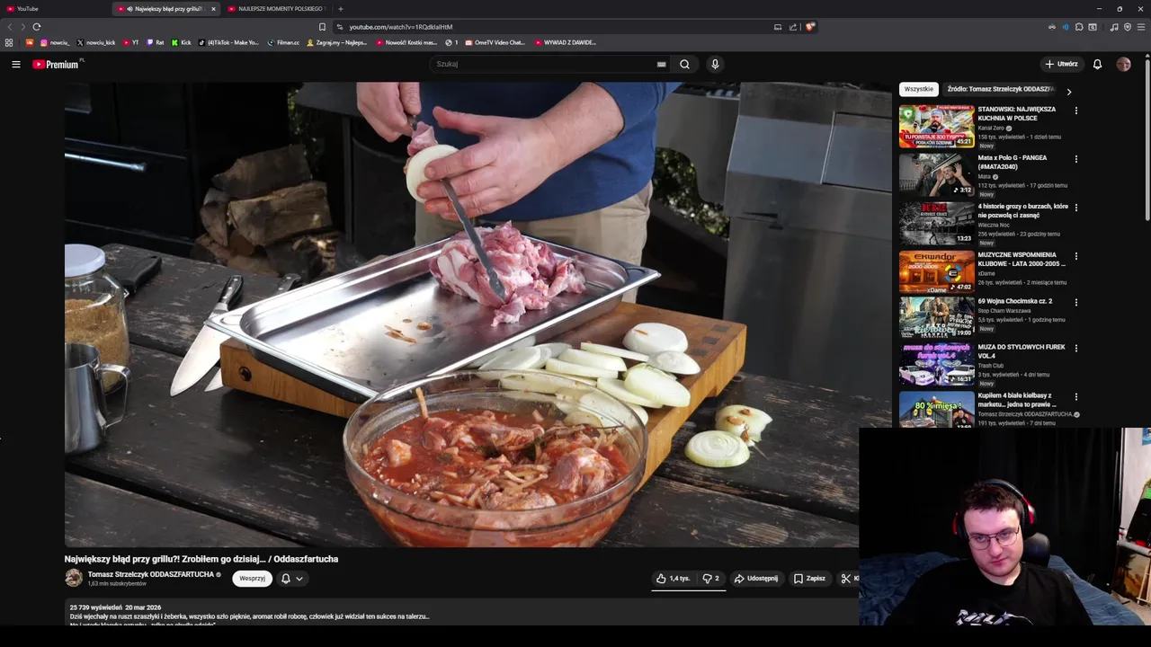Open options for Kupiłem 4 białe kiełbasy

1075,397
